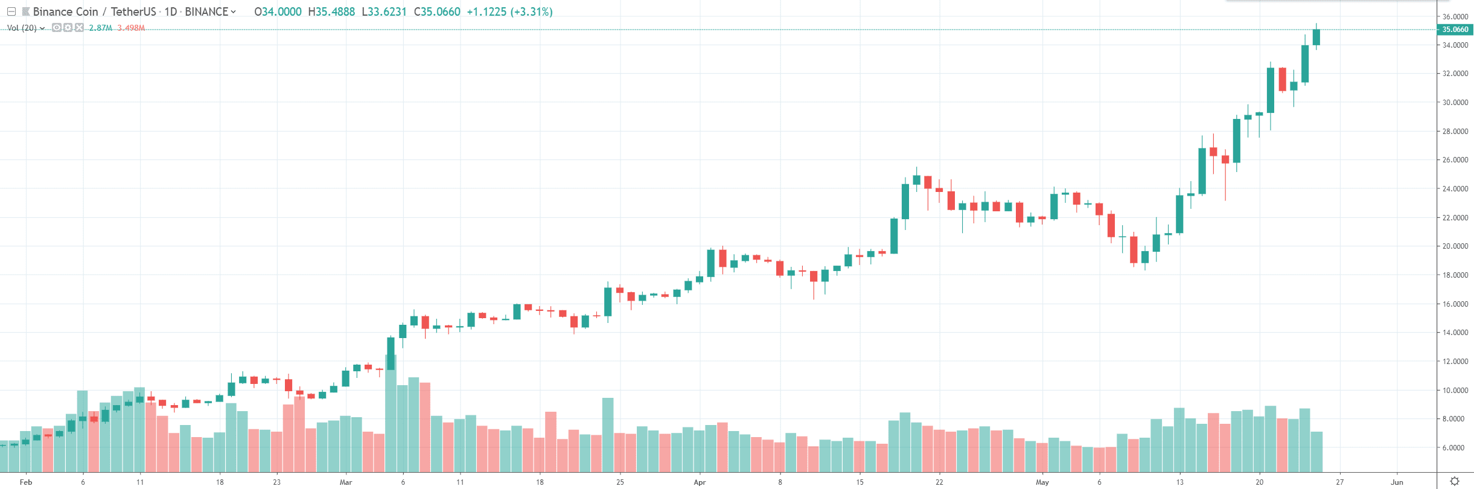
Task: Collapse the chart legend with the minus box
Action: 11,11
